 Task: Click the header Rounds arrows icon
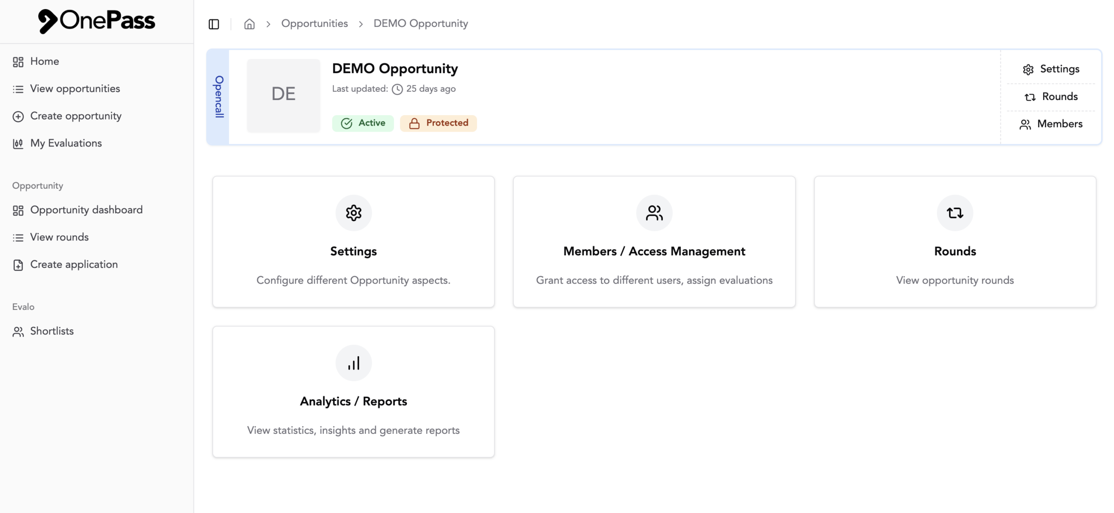tap(1030, 97)
